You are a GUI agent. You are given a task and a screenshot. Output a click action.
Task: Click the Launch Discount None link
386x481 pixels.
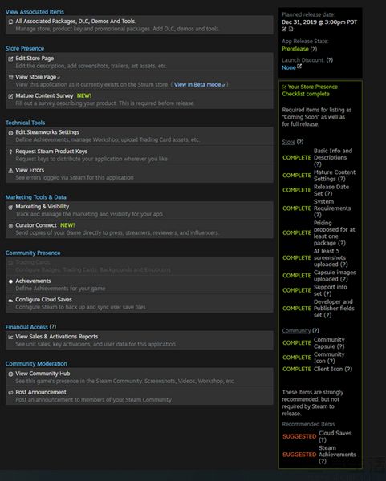point(289,67)
